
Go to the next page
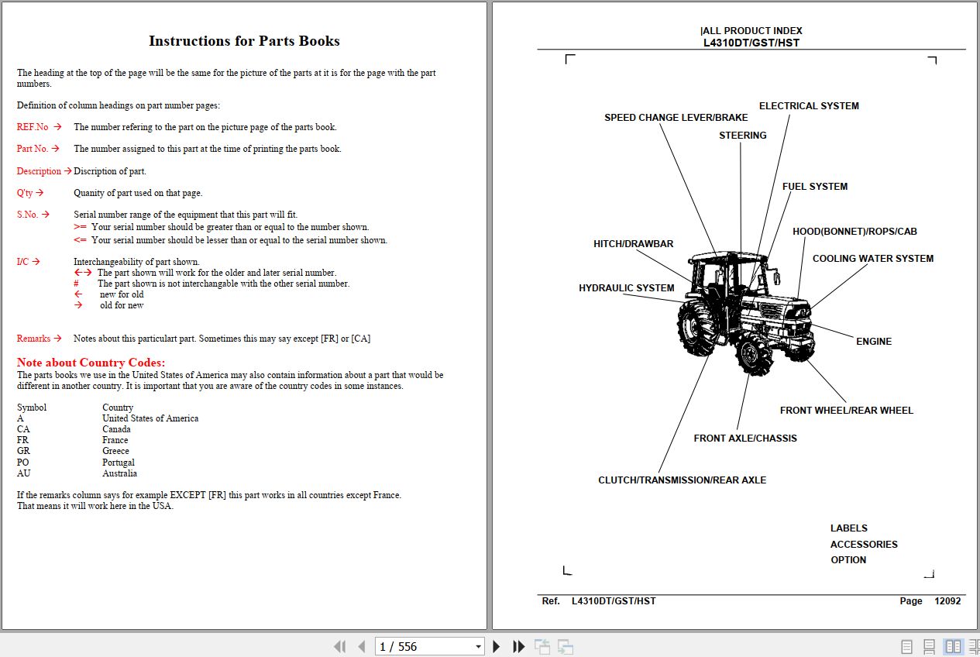click(x=497, y=646)
